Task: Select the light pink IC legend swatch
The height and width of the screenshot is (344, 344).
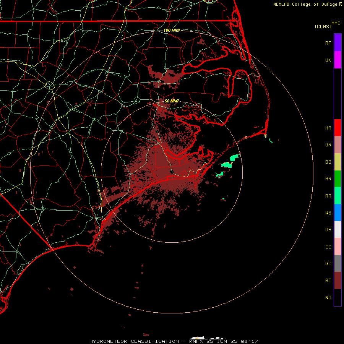Action: click(338, 247)
